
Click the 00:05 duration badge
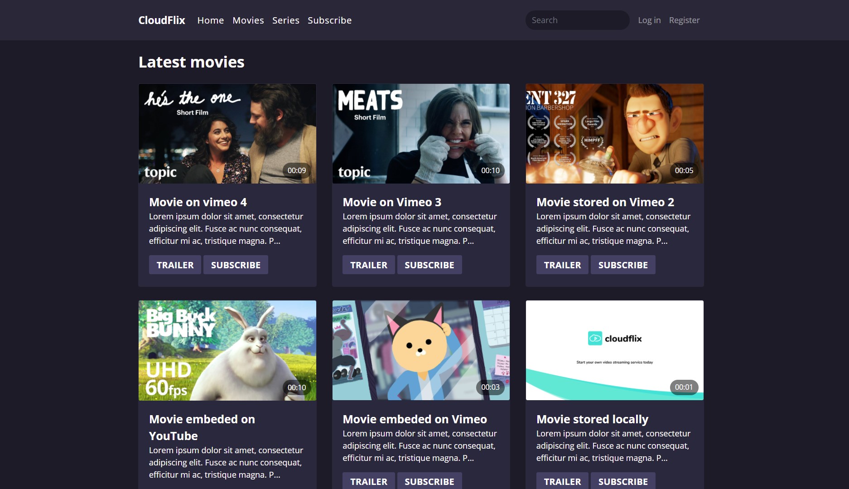pyautogui.click(x=684, y=170)
